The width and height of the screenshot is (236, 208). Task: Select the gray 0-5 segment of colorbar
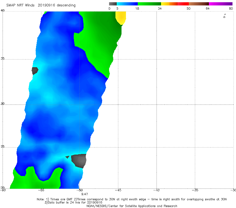tap(113, 4)
